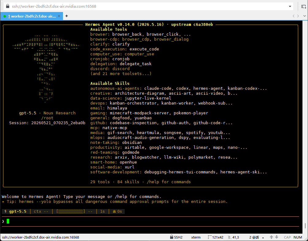Click the gpt-5.5 model indicator in status line

tap(18, 211)
